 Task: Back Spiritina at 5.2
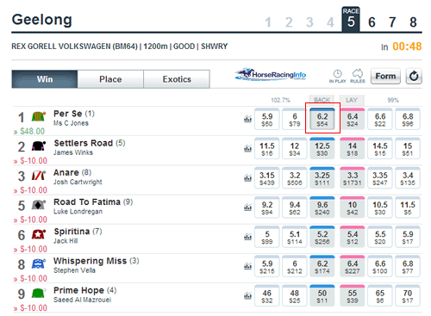tap(322, 237)
